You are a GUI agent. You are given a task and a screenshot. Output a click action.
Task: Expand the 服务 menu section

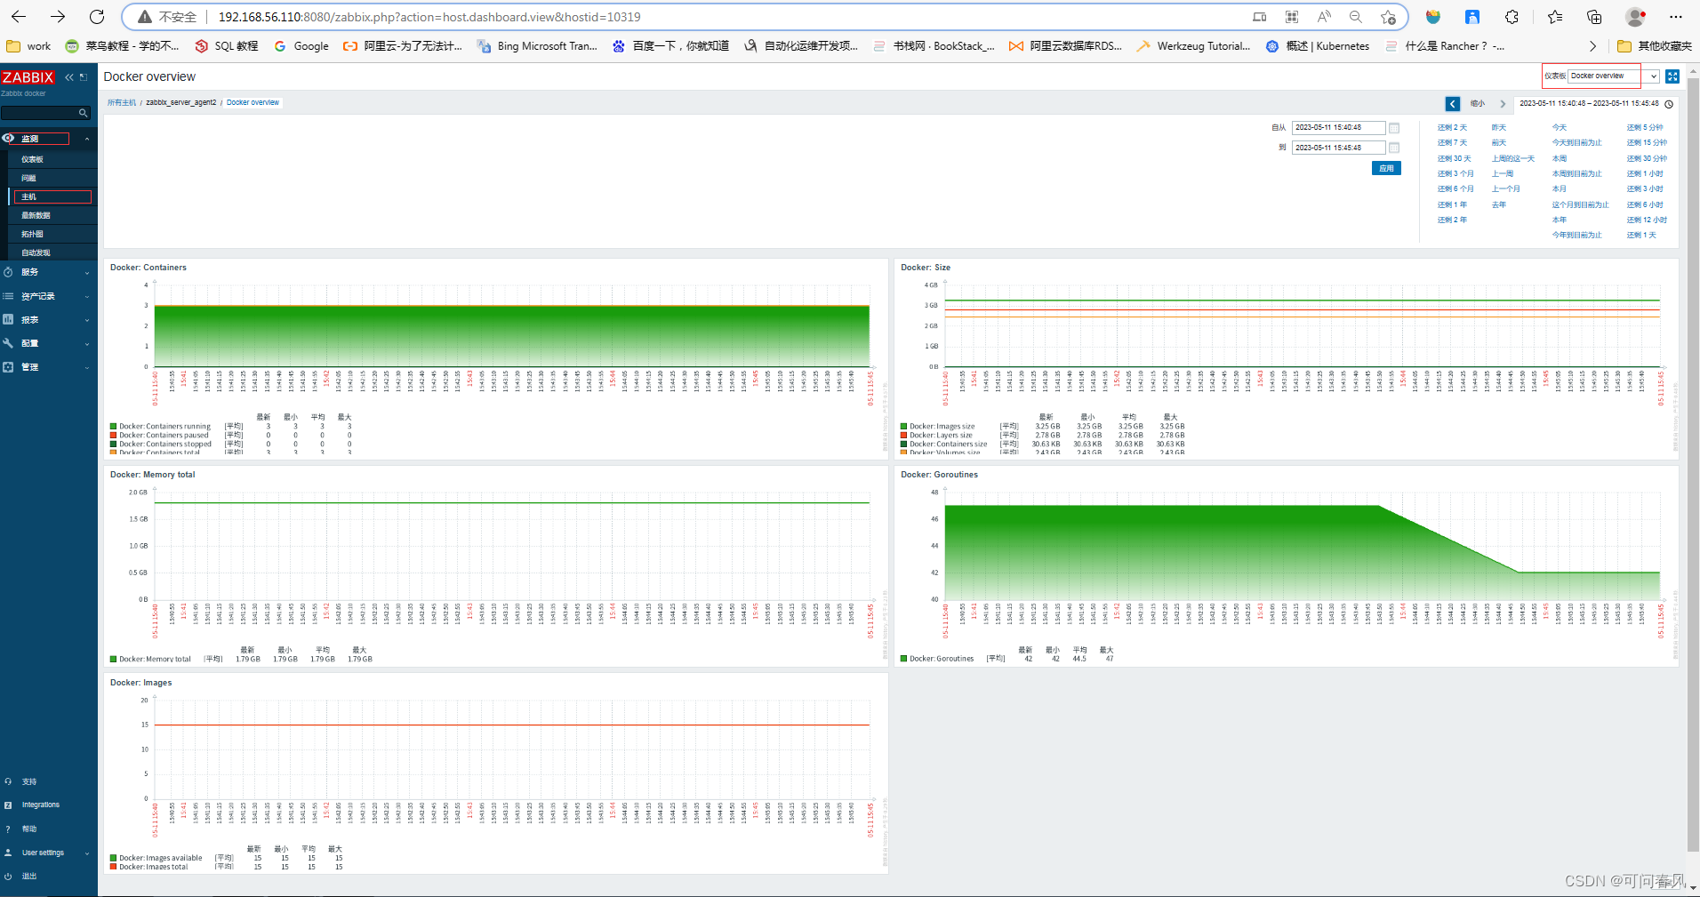pyautogui.click(x=86, y=272)
